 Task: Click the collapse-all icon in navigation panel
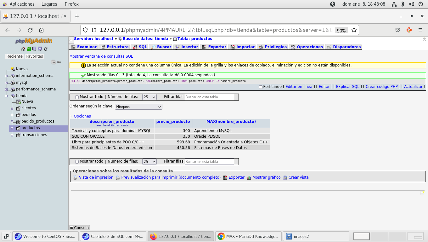[53, 62]
